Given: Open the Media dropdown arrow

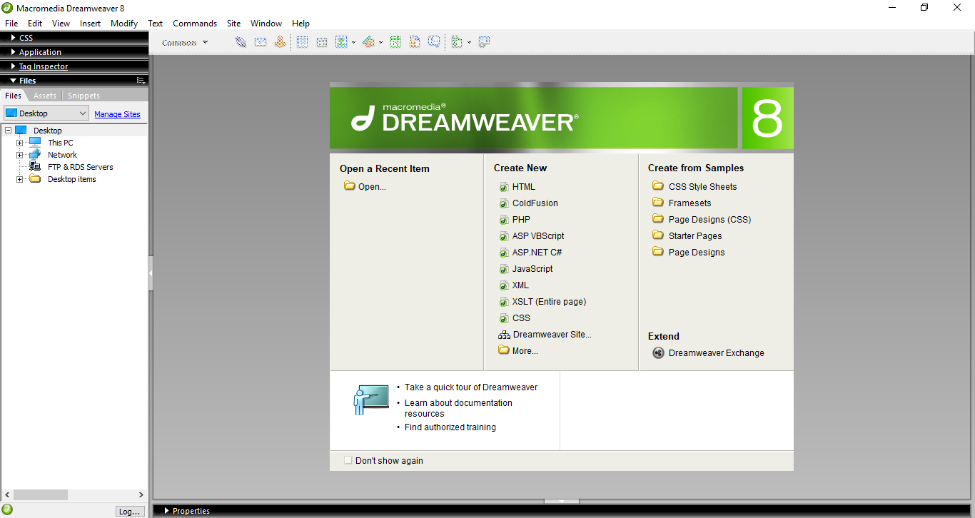Looking at the screenshot, I should [380, 42].
